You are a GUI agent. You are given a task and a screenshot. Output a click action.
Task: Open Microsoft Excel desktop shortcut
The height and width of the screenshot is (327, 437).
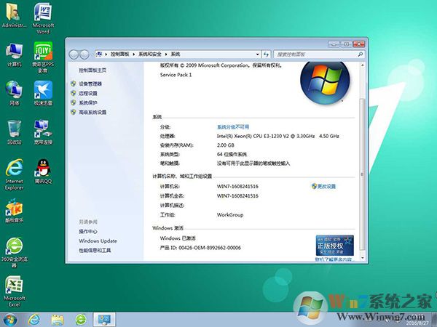[x=14, y=284]
